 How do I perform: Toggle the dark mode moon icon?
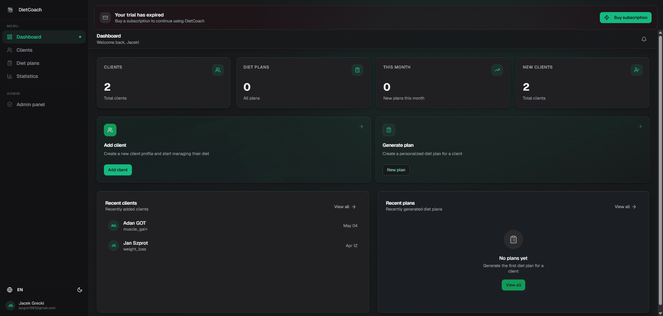(x=80, y=290)
